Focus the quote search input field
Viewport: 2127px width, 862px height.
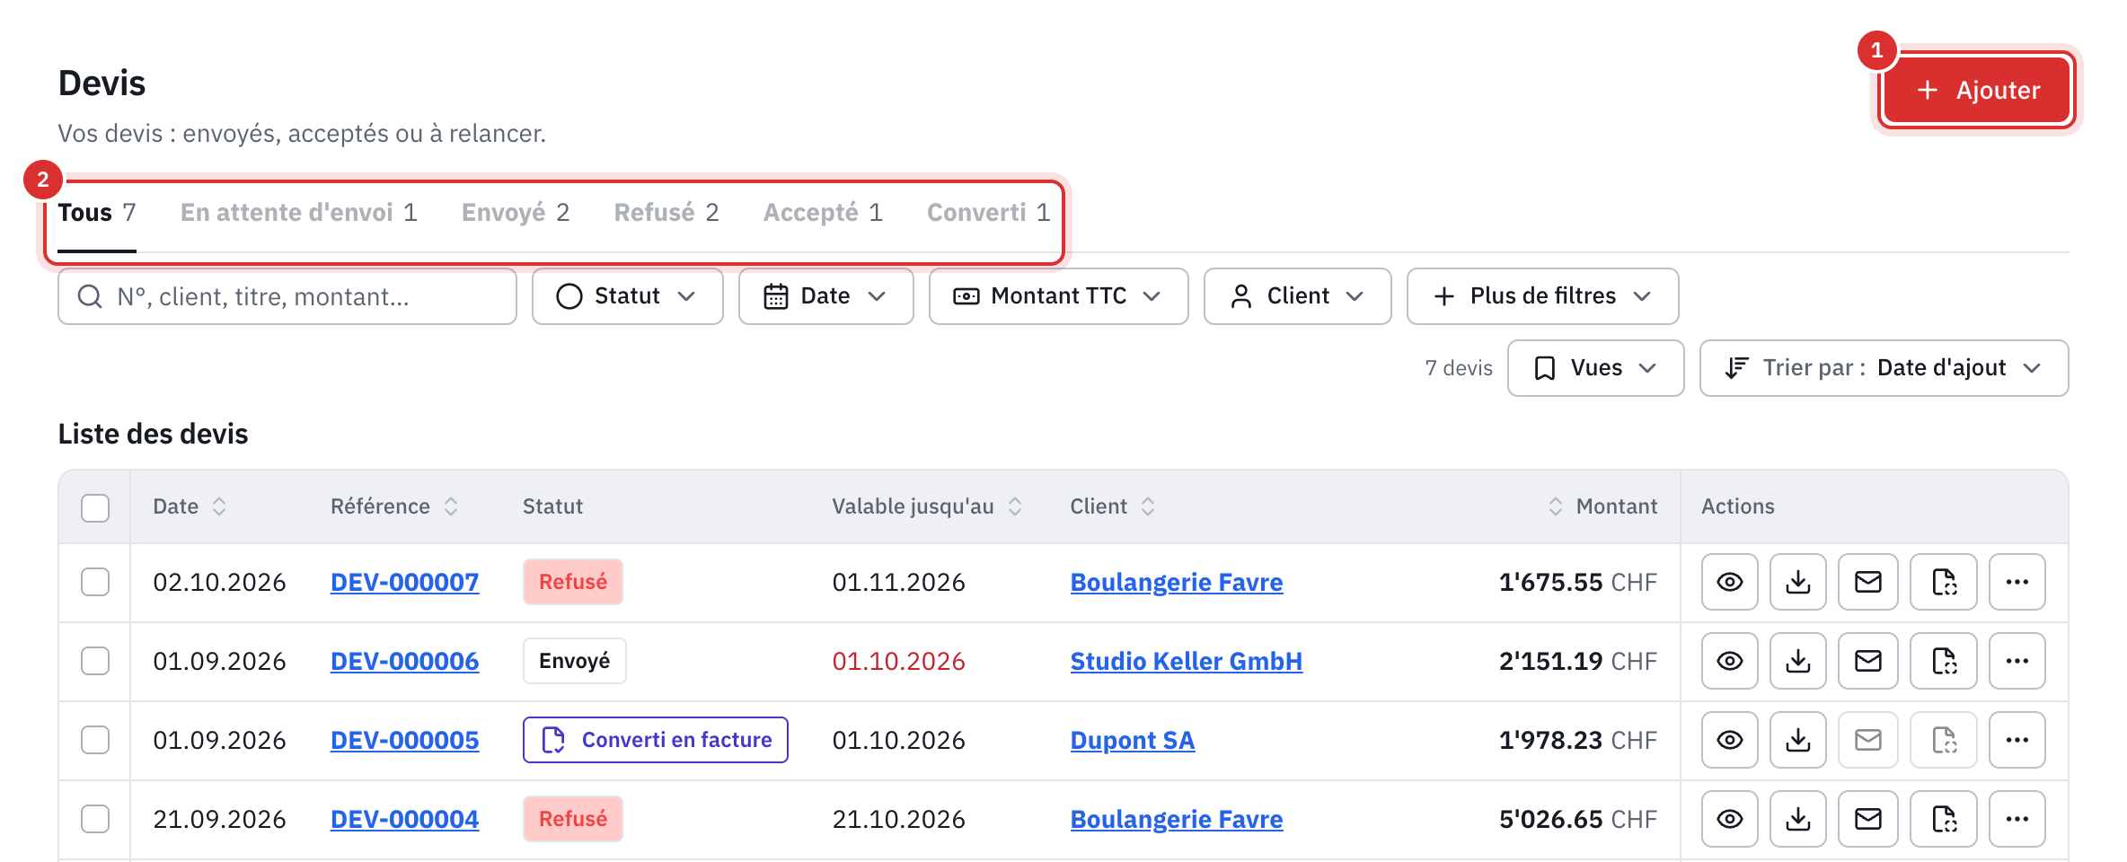[x=287, y=296]
